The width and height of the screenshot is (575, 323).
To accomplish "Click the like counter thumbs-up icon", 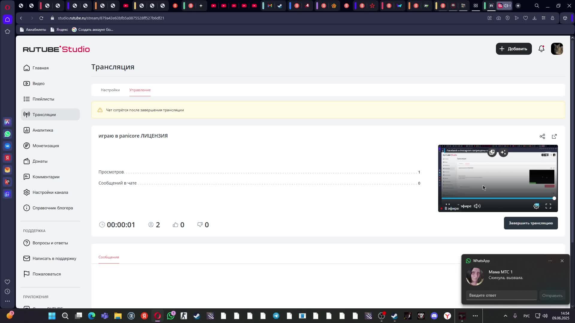I will coord(175,225).
